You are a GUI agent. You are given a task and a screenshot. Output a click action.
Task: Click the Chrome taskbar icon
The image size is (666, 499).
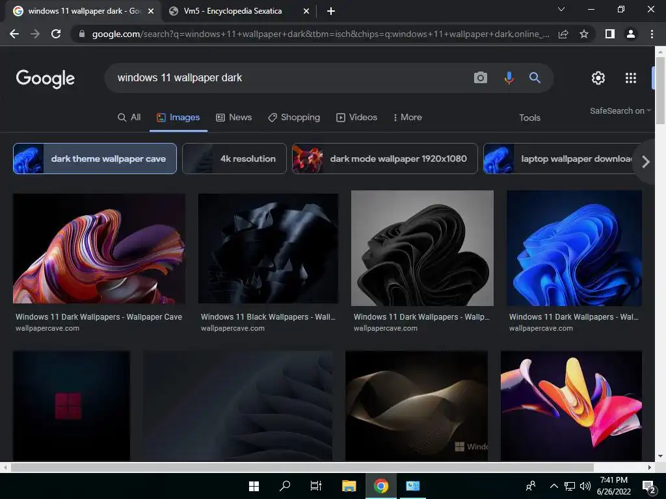(381, 486)
